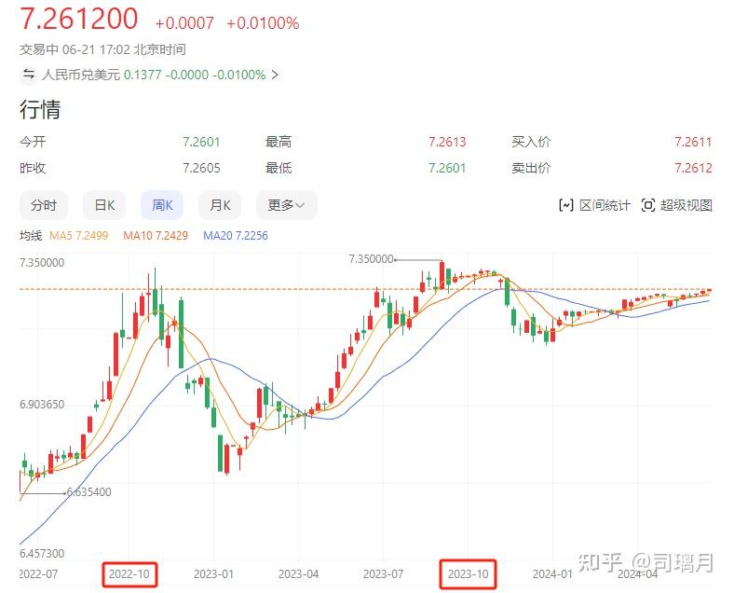
Task: Click the MA10 7.2429 indicator label
Action: coord(156,236)
